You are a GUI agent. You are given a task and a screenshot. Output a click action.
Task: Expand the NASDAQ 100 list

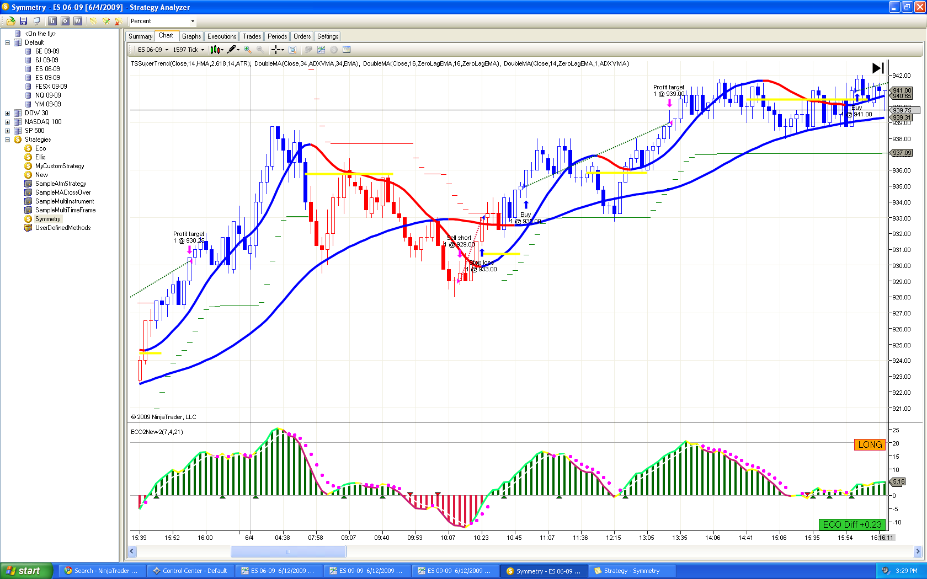pyautogui.click(x=7, y=122)
